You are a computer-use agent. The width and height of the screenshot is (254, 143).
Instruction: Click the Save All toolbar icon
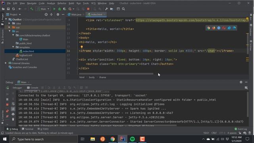coord(8,9)
